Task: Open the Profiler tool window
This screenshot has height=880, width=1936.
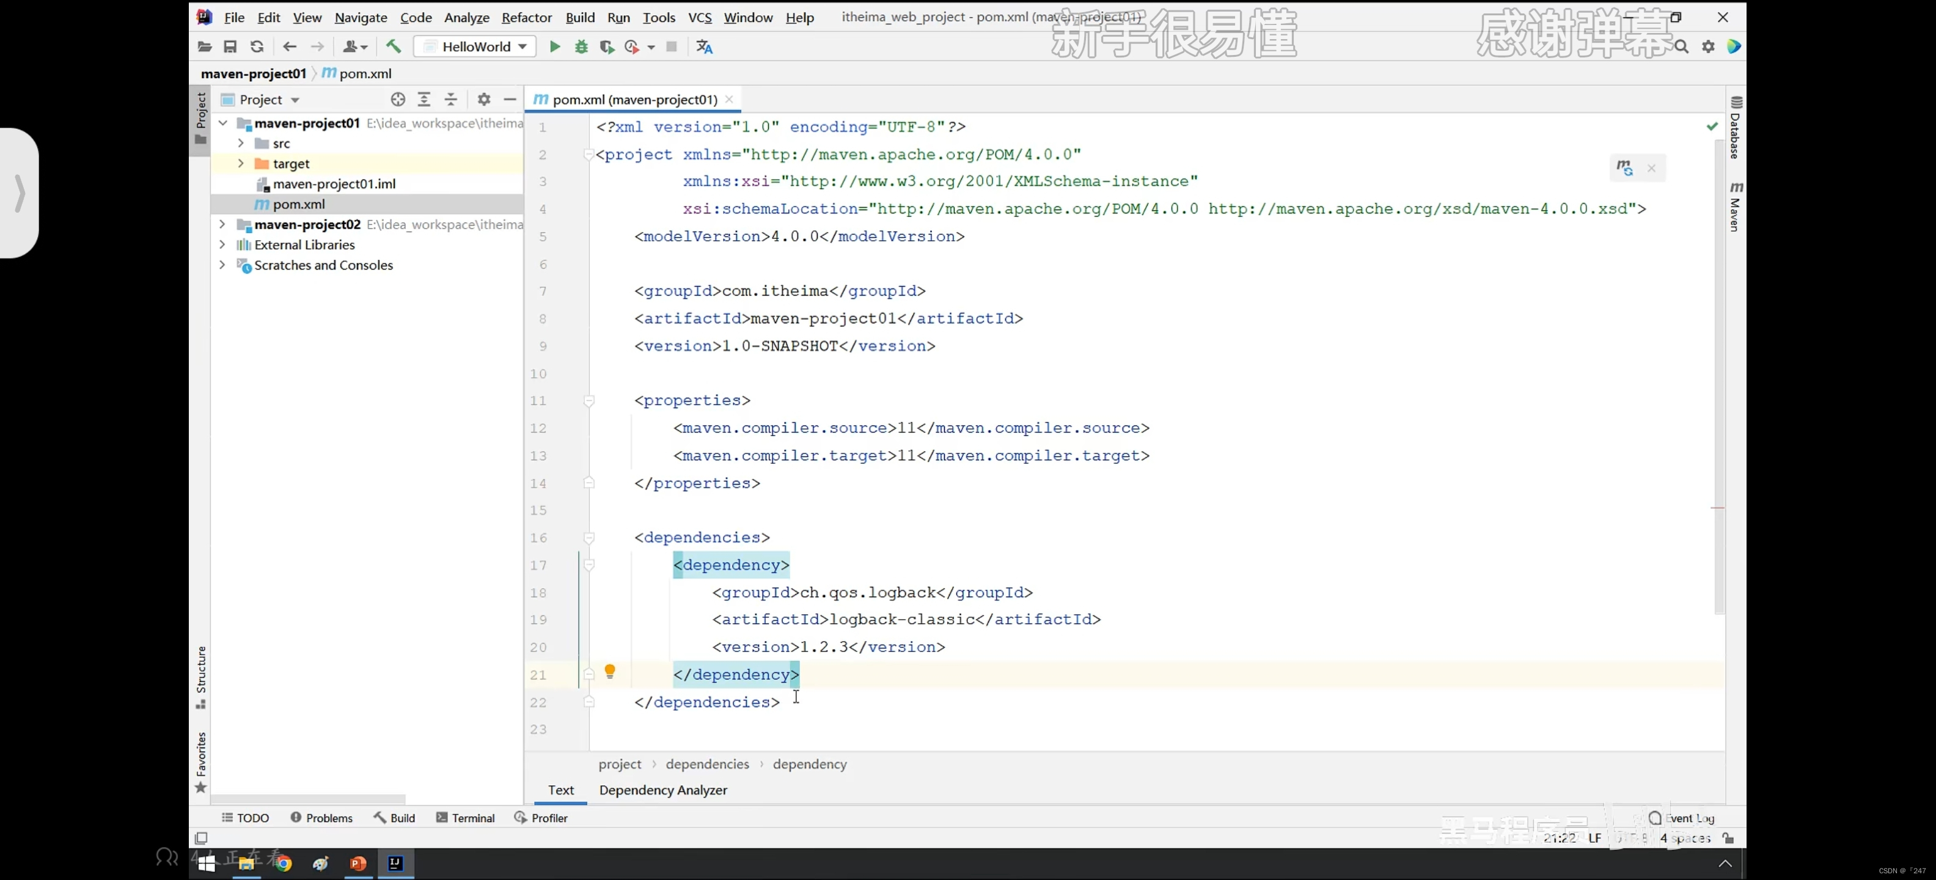Action: coord(540,818)
